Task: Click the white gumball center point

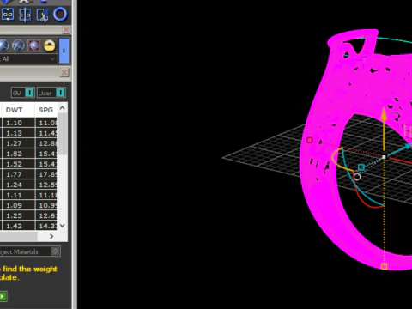Action: [x=384, y=157]
